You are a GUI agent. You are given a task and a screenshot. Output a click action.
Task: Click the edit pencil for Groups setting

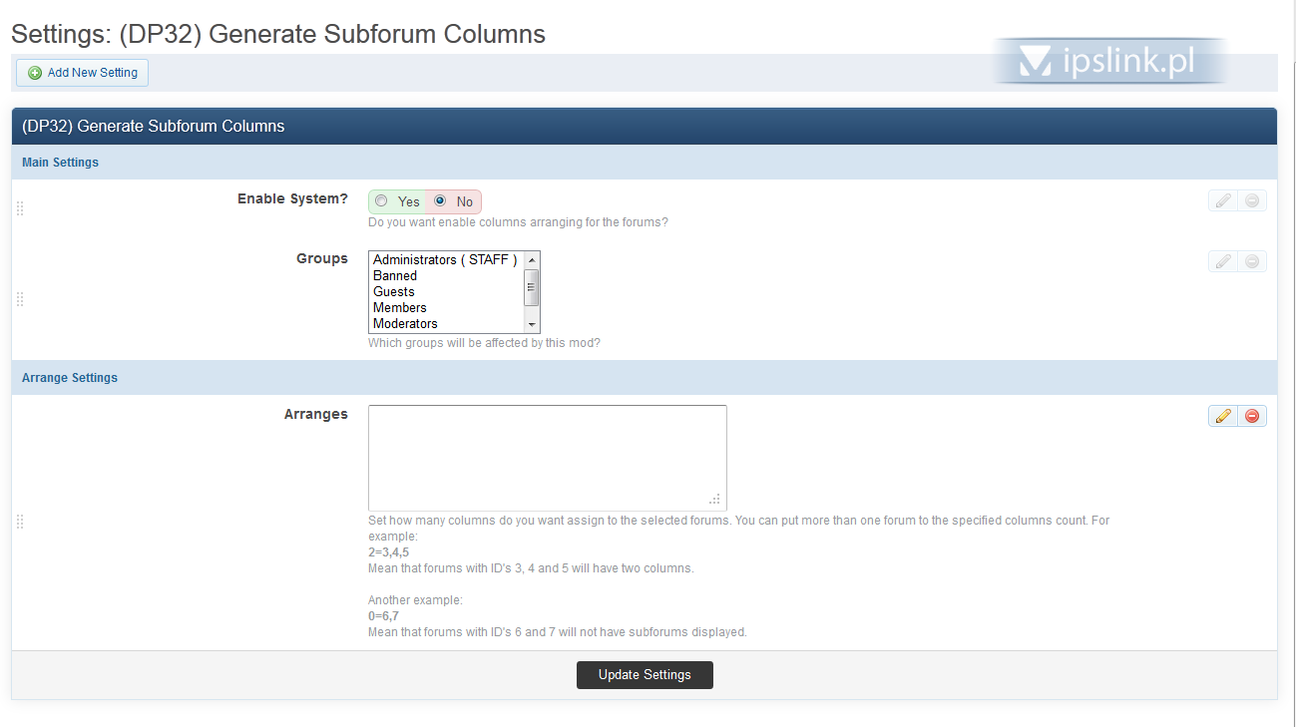(x=1222, y=261)
